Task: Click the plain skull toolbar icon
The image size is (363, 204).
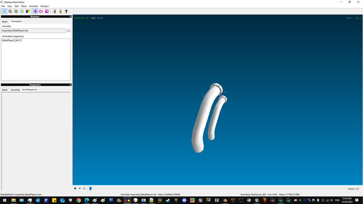Action: (x=54, y=11)
